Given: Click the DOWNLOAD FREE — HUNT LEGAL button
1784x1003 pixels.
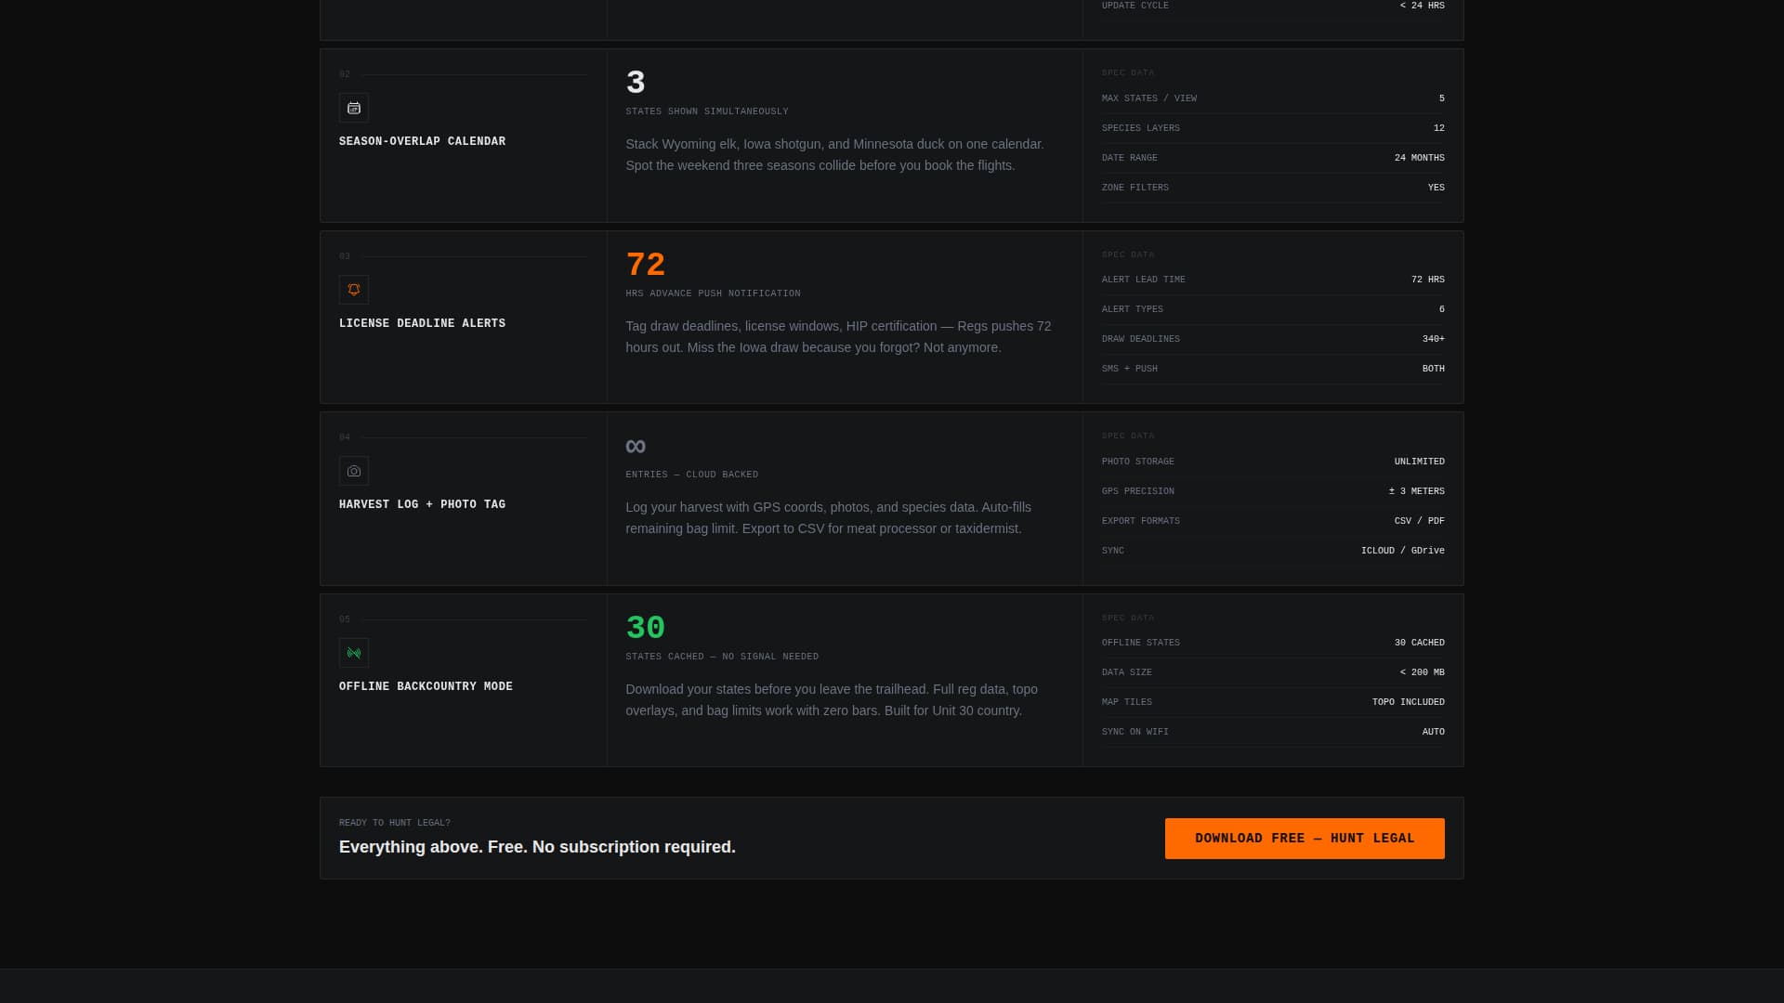Looking at the screenshot, I should [x=1305, y=838].
